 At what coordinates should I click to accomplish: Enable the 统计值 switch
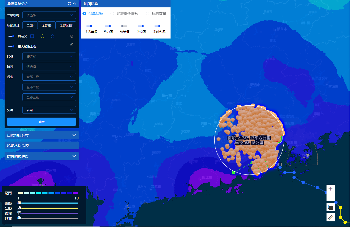pyautogui.click(x=124, y=26)
